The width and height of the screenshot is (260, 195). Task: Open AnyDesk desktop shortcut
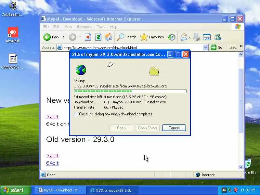coord(13,35)
